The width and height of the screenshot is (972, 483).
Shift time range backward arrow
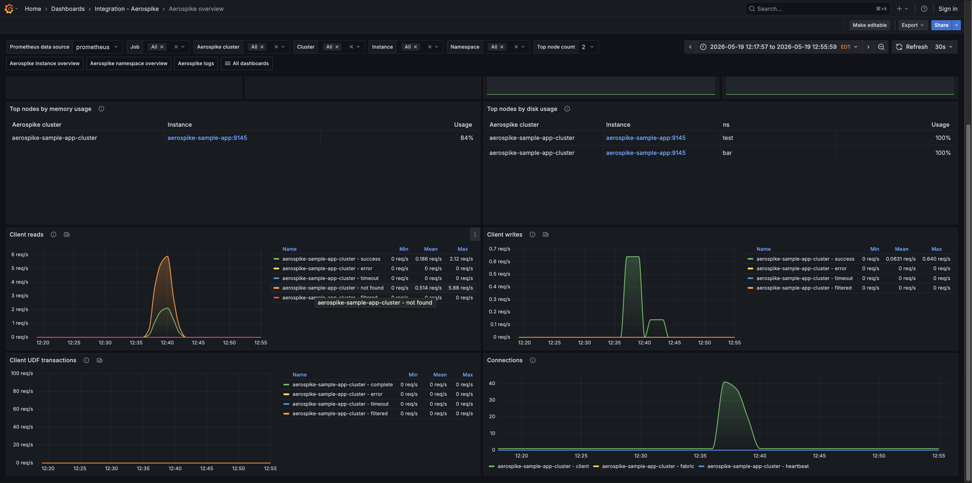pos(690,47)
